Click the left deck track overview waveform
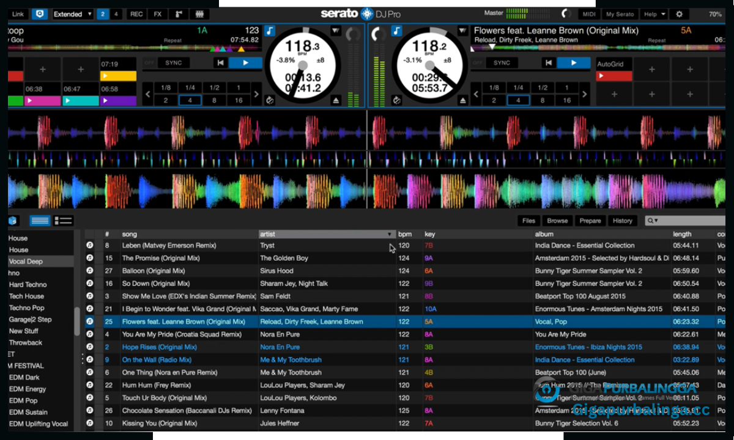Image resolution: width=734 pixels, height=440 pixels. pos(133,47)
